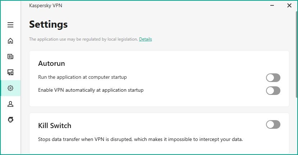298x155 pixels.
Task: Click the Run the application at startup label
Action: pyautogui.click(x=82, y=77)
